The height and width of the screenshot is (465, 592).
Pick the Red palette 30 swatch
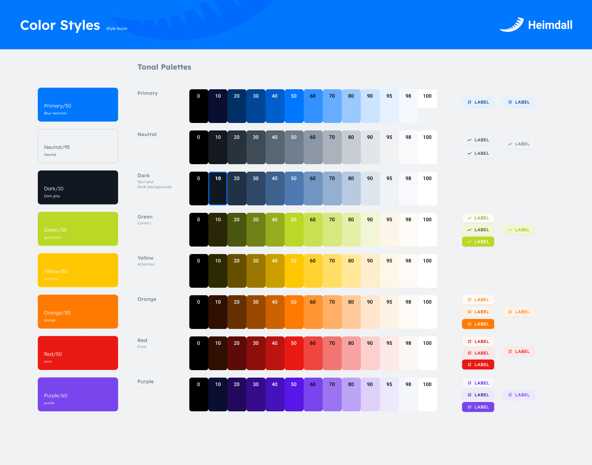[x=256, y=353]
